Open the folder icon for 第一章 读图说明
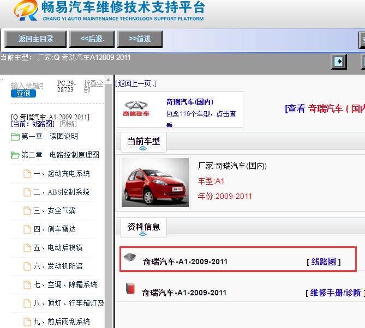Viewport: 365px width, 328px height. click(15, 136)
